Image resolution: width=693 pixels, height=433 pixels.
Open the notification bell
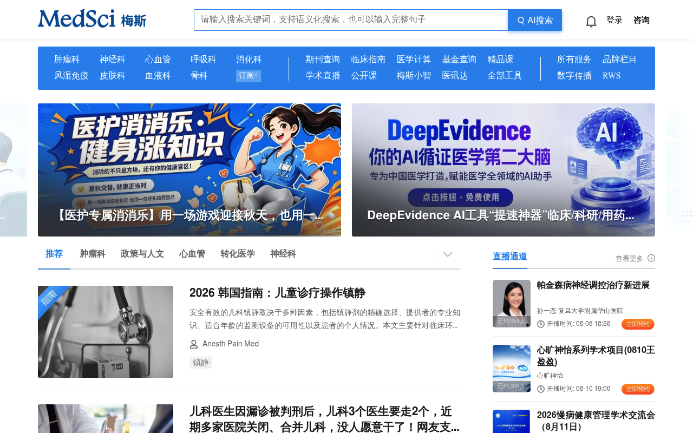(591, 21)
